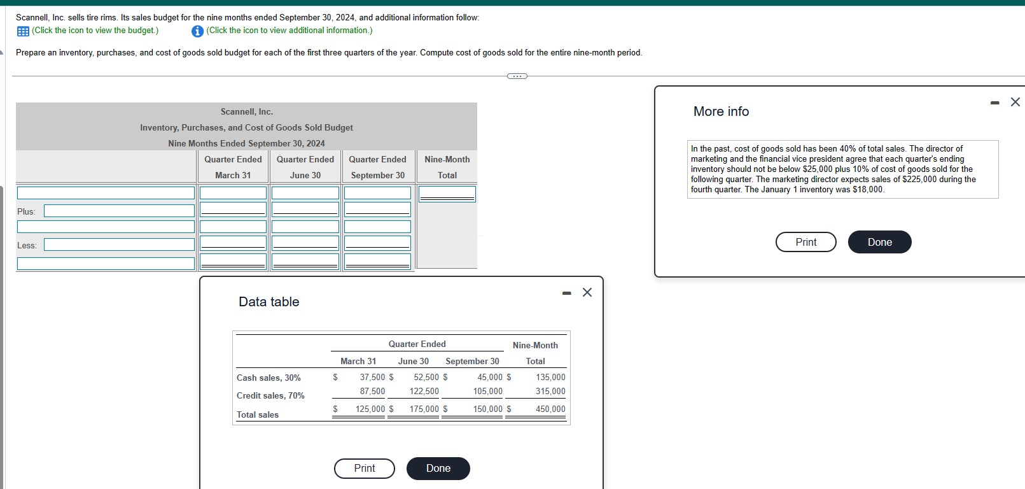Click Done in the Data table dialog
This screenshot has height=489, width=1025.
438,469
